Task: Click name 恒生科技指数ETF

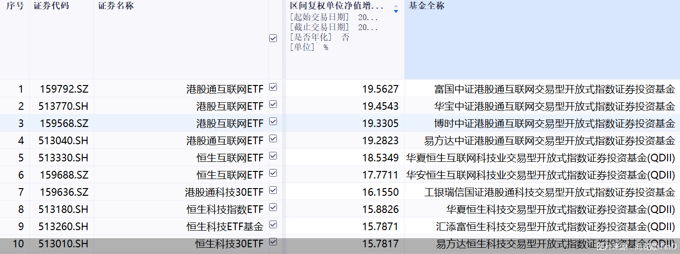Action: point(225,209)
